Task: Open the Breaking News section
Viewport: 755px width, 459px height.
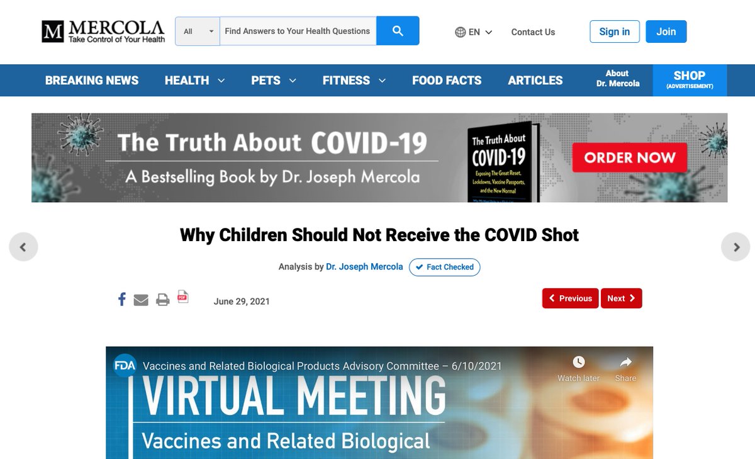Action: 92,81
